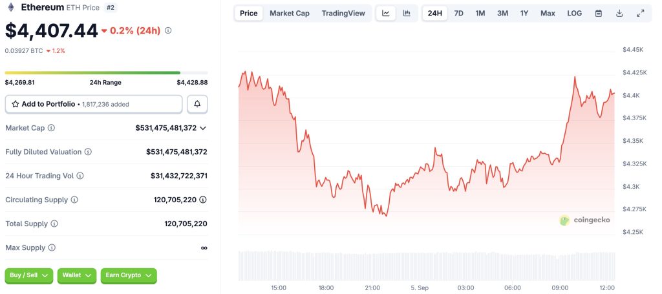Download chart data icon
662x294 pixels.
point(619,13)
